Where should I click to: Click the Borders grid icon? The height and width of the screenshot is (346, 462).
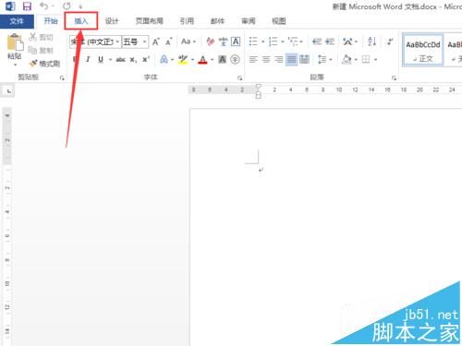(x=366, y=59)
